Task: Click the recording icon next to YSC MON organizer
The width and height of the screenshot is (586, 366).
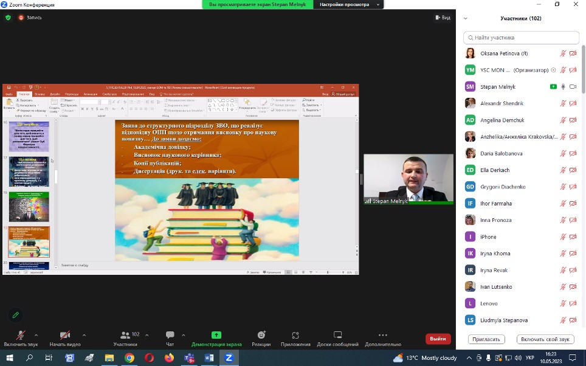Action: coord(554,70)
